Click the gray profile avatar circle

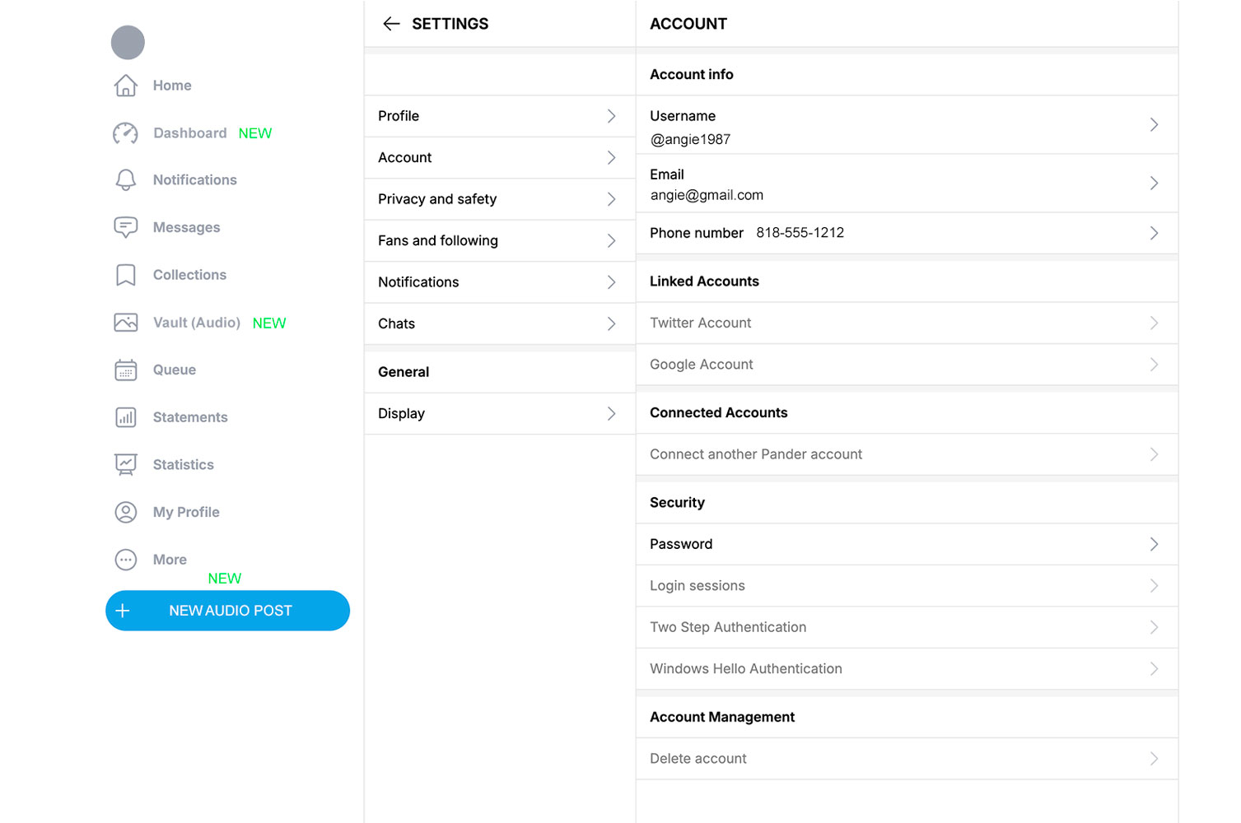pyautogui.click(x=128, y=43)
